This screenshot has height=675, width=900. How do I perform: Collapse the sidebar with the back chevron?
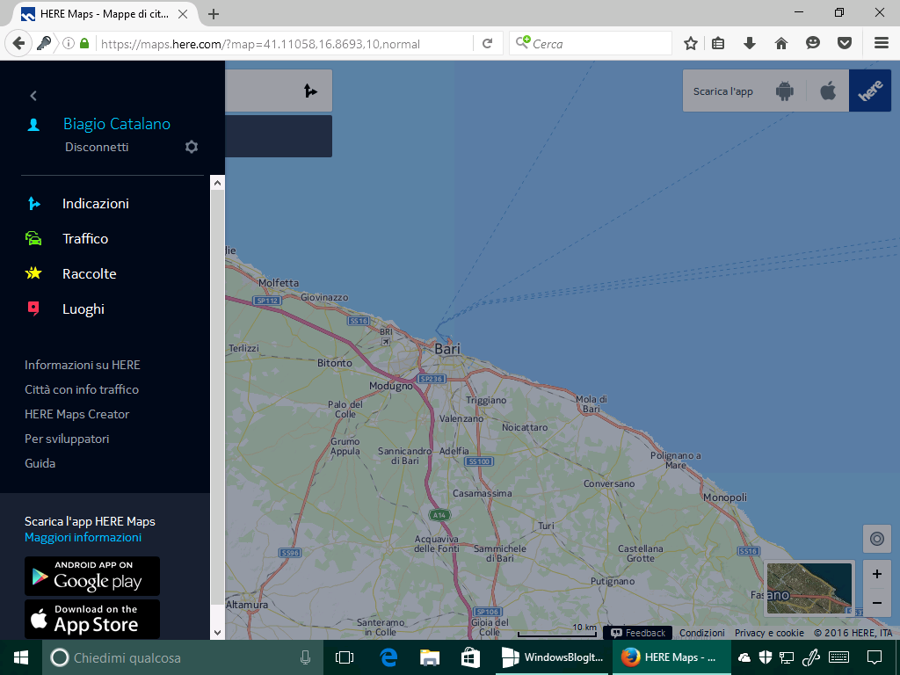(x=33, y=96)
